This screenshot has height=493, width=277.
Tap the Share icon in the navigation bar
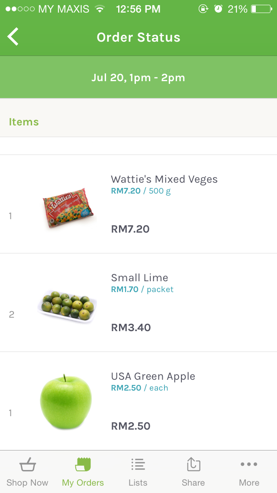[x=193, y=464]
